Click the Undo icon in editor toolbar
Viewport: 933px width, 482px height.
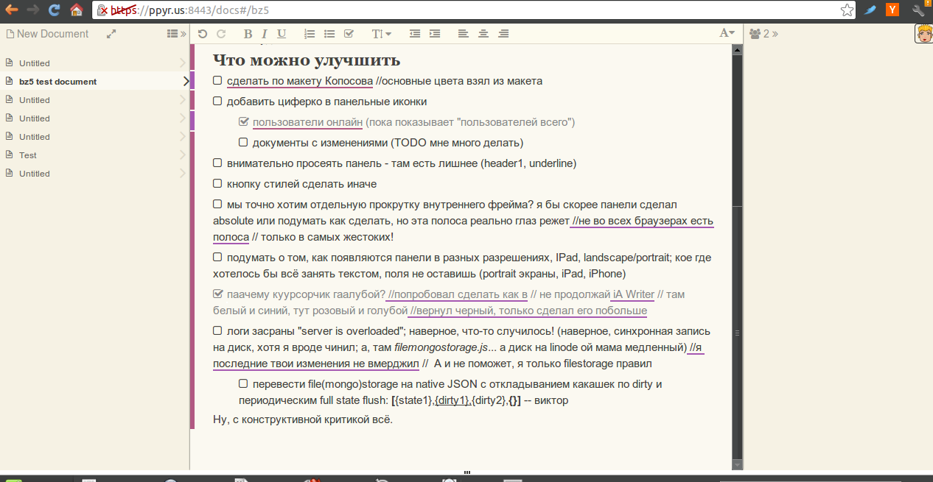tap(203, 34)
